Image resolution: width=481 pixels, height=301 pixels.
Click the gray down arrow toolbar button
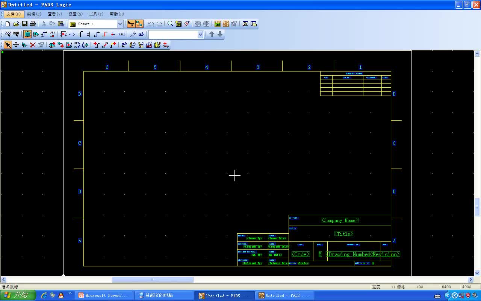pyautogui.click(x=220, y=34)
